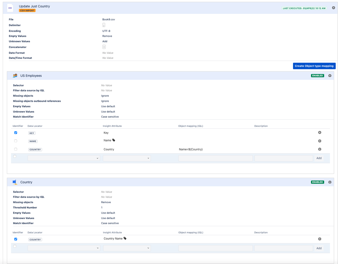Click the Description field in the Country mapping
Image resolution: width=338 pixels, height=264 pixels.
coord(284,248)
